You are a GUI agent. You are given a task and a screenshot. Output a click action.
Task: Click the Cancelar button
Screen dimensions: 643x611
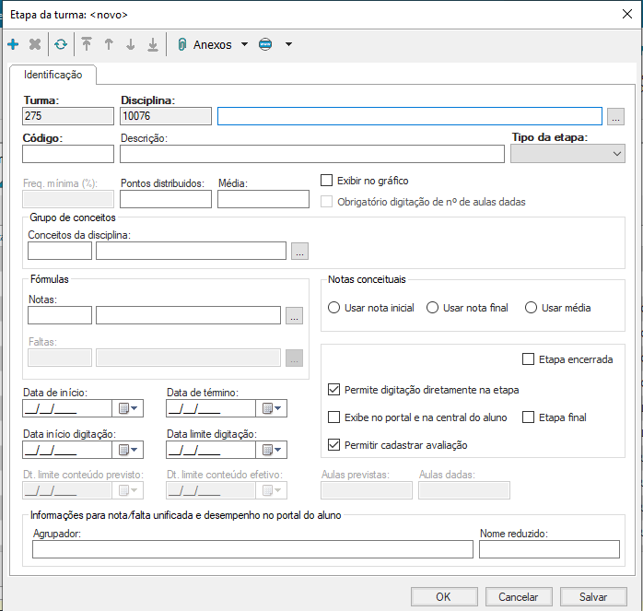[518, 596]
